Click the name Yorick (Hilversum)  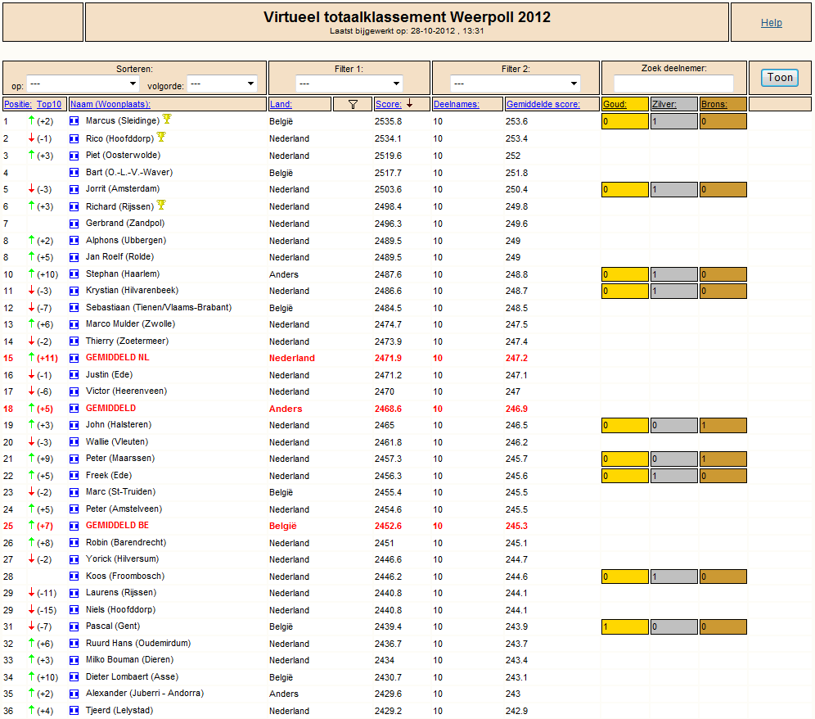click(122, 558)
